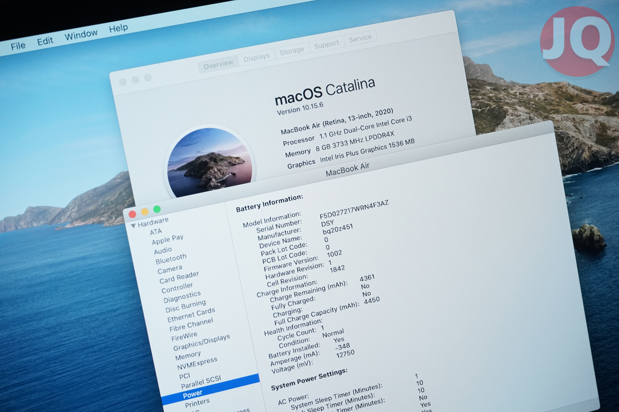Click the System Power Settings heading
Viewport: 619px width, 412px height.
(x=309, y=379)
